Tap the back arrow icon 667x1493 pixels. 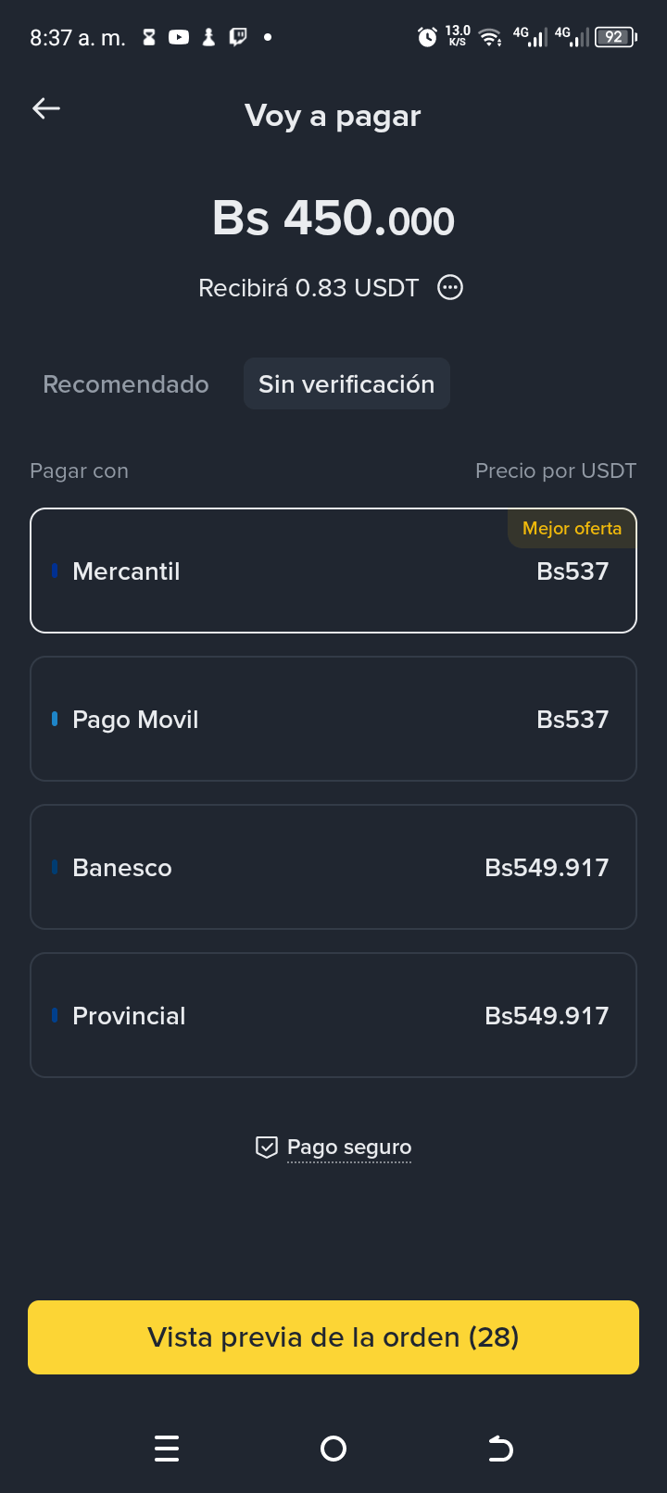pos(46,108)
